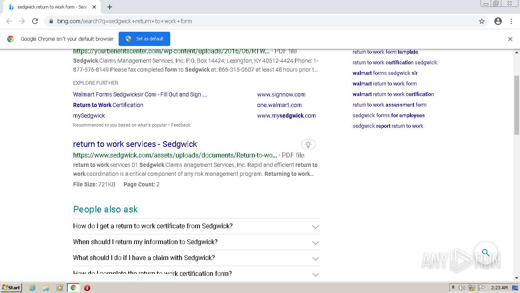
Task: Reload the Bing search page
Action: (x=35, y=21)
